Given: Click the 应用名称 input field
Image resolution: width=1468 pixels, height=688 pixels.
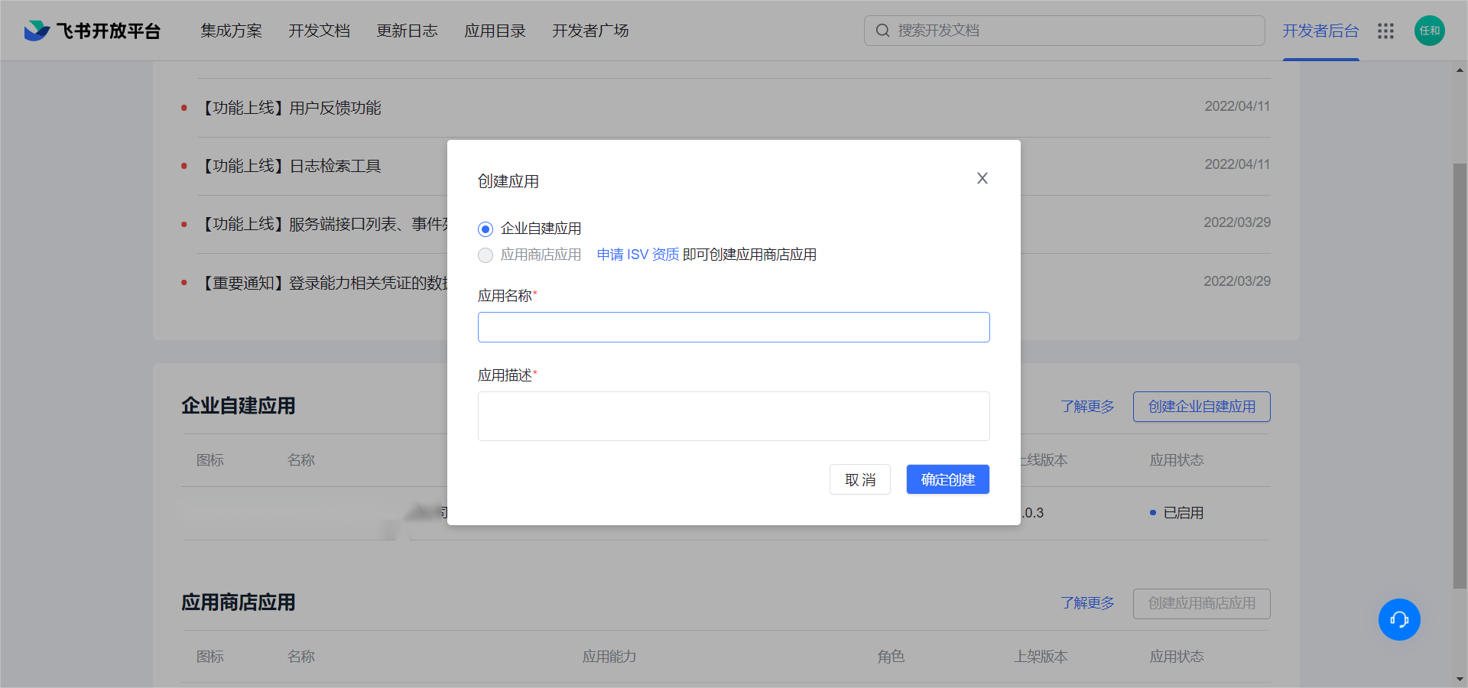Looking at the screenshot, I should click(x=733, y=327).
